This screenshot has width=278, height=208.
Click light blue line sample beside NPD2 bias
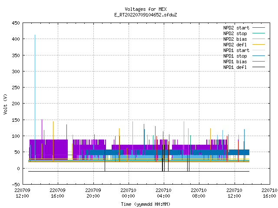click(258, 39)
